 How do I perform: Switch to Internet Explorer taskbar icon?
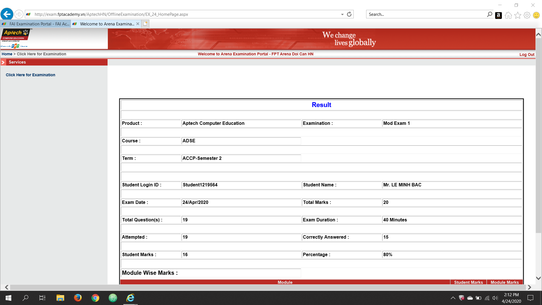130,298
